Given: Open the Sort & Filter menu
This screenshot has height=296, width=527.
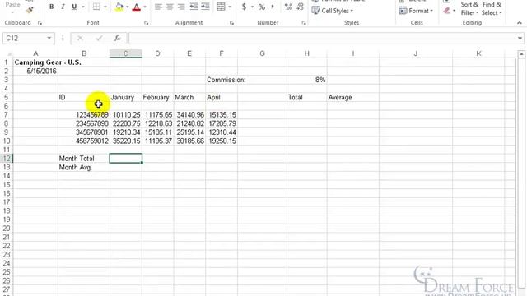Looking at the screenshot, I should click(469, 9).
